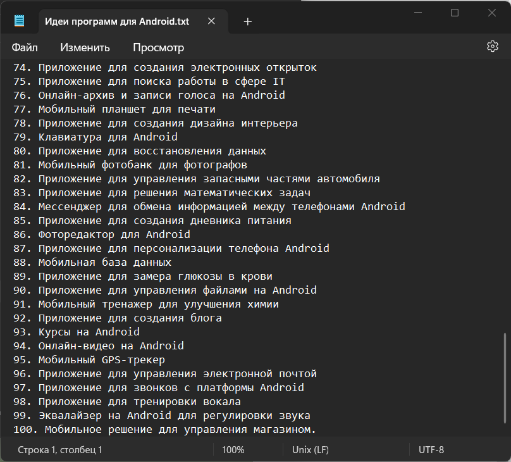Open Notepad settings gear icon
511x462 pixels.
coord(493,47)
